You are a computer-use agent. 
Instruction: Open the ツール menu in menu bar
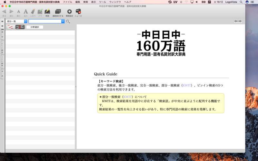tap(103, 2)
